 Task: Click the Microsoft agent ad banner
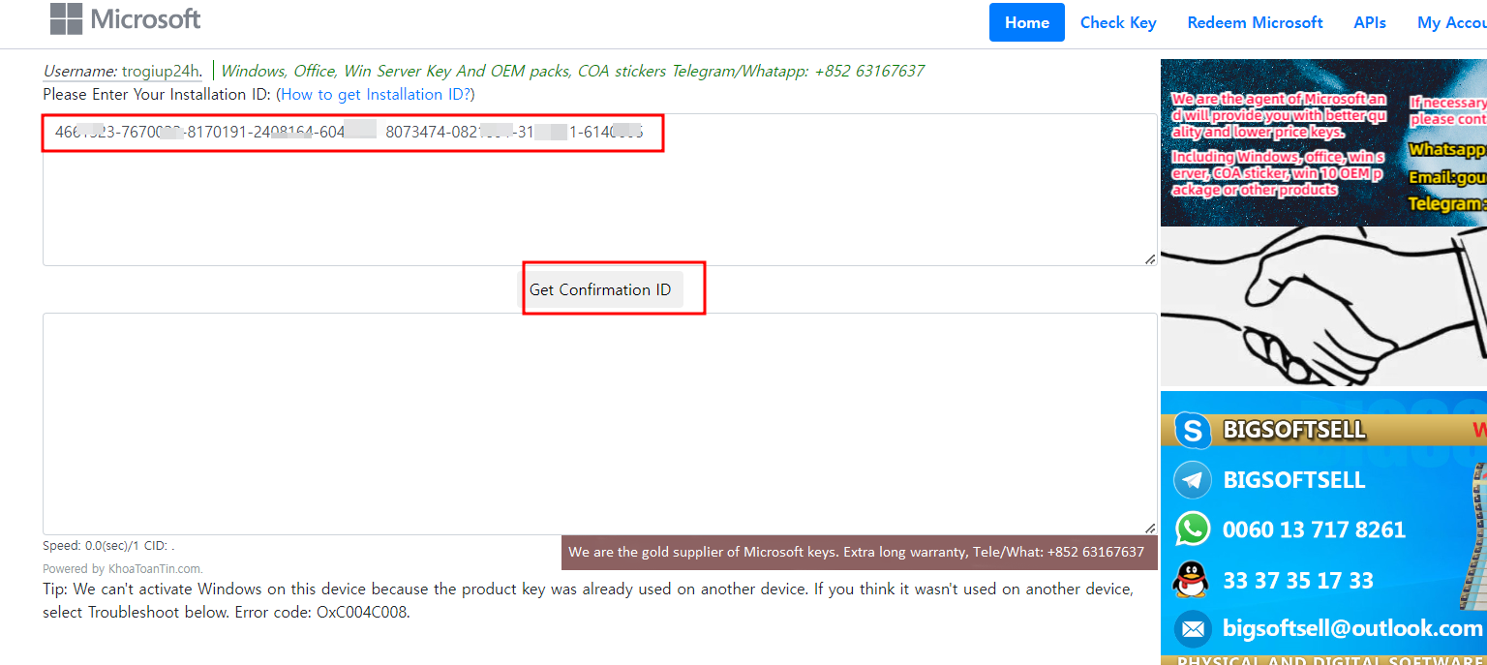1323,142
